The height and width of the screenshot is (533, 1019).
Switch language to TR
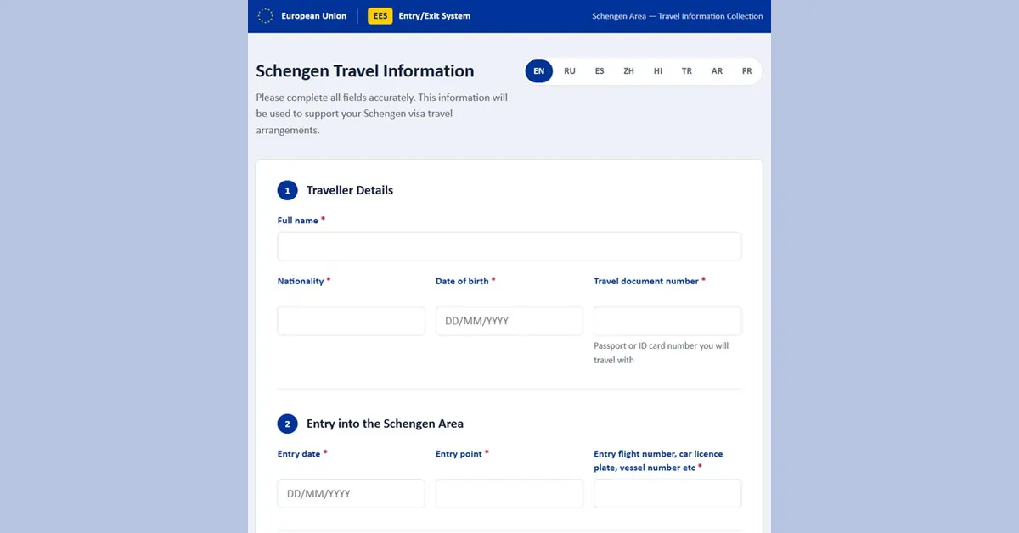pyautogui.click(x=687, y=71)
